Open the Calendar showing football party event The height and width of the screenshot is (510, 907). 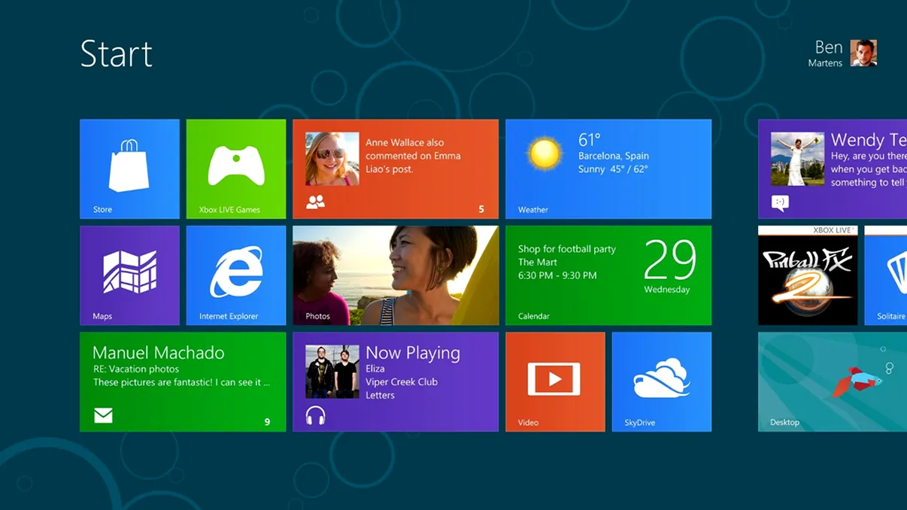click(x=608, y=275)
